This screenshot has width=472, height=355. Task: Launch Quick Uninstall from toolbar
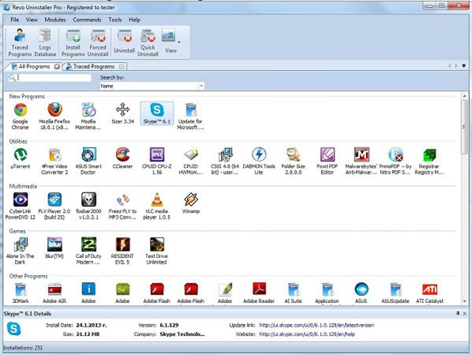[148, 42]
